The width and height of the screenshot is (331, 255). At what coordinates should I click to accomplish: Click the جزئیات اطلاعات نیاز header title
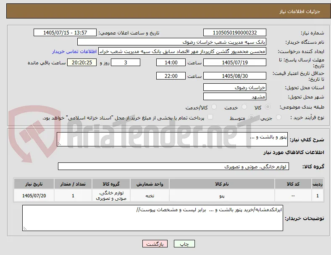point(300,11)
